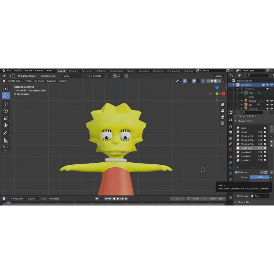Screen dimensions: 274x274
Task: Hide collana object with eye icon
Action: click(x=272, y=101)
